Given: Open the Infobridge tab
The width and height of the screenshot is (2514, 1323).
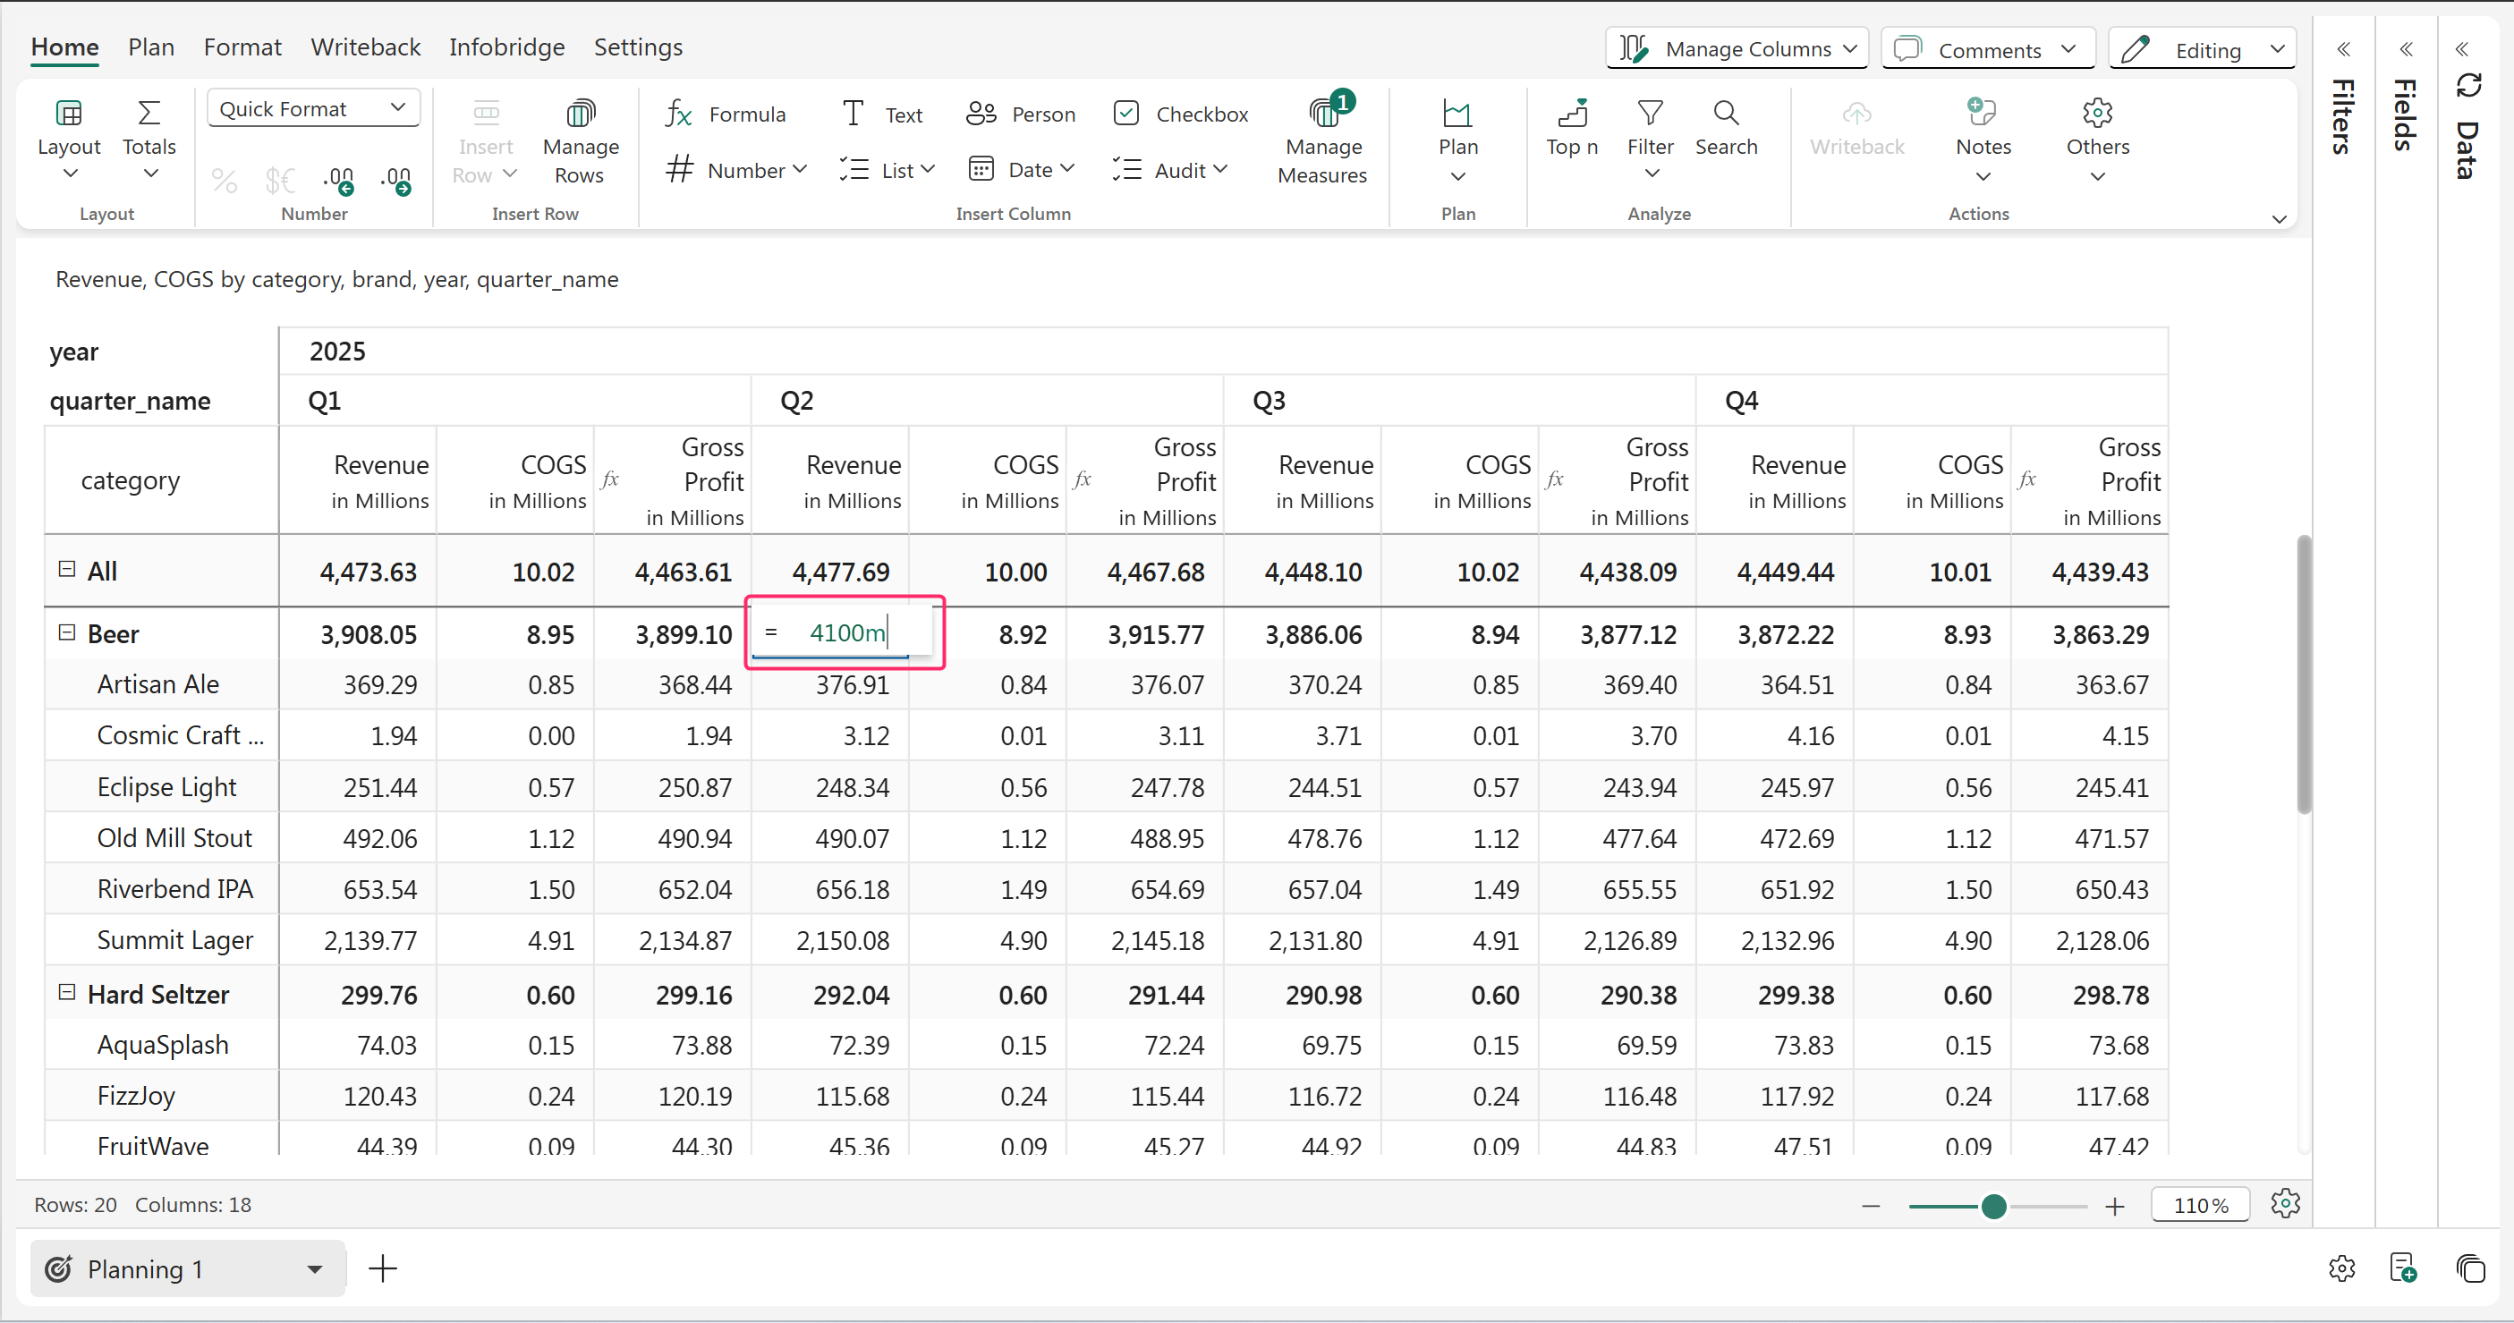Looking at the screenshot, I should pyautogui.click(x=505, y=47).
